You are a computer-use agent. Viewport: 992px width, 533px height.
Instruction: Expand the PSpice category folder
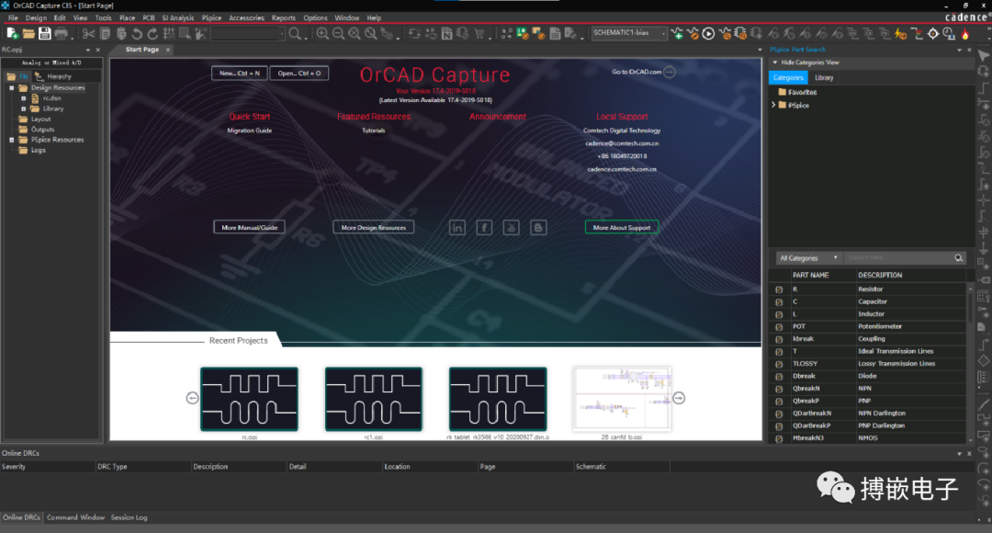[x=773, y=105]
